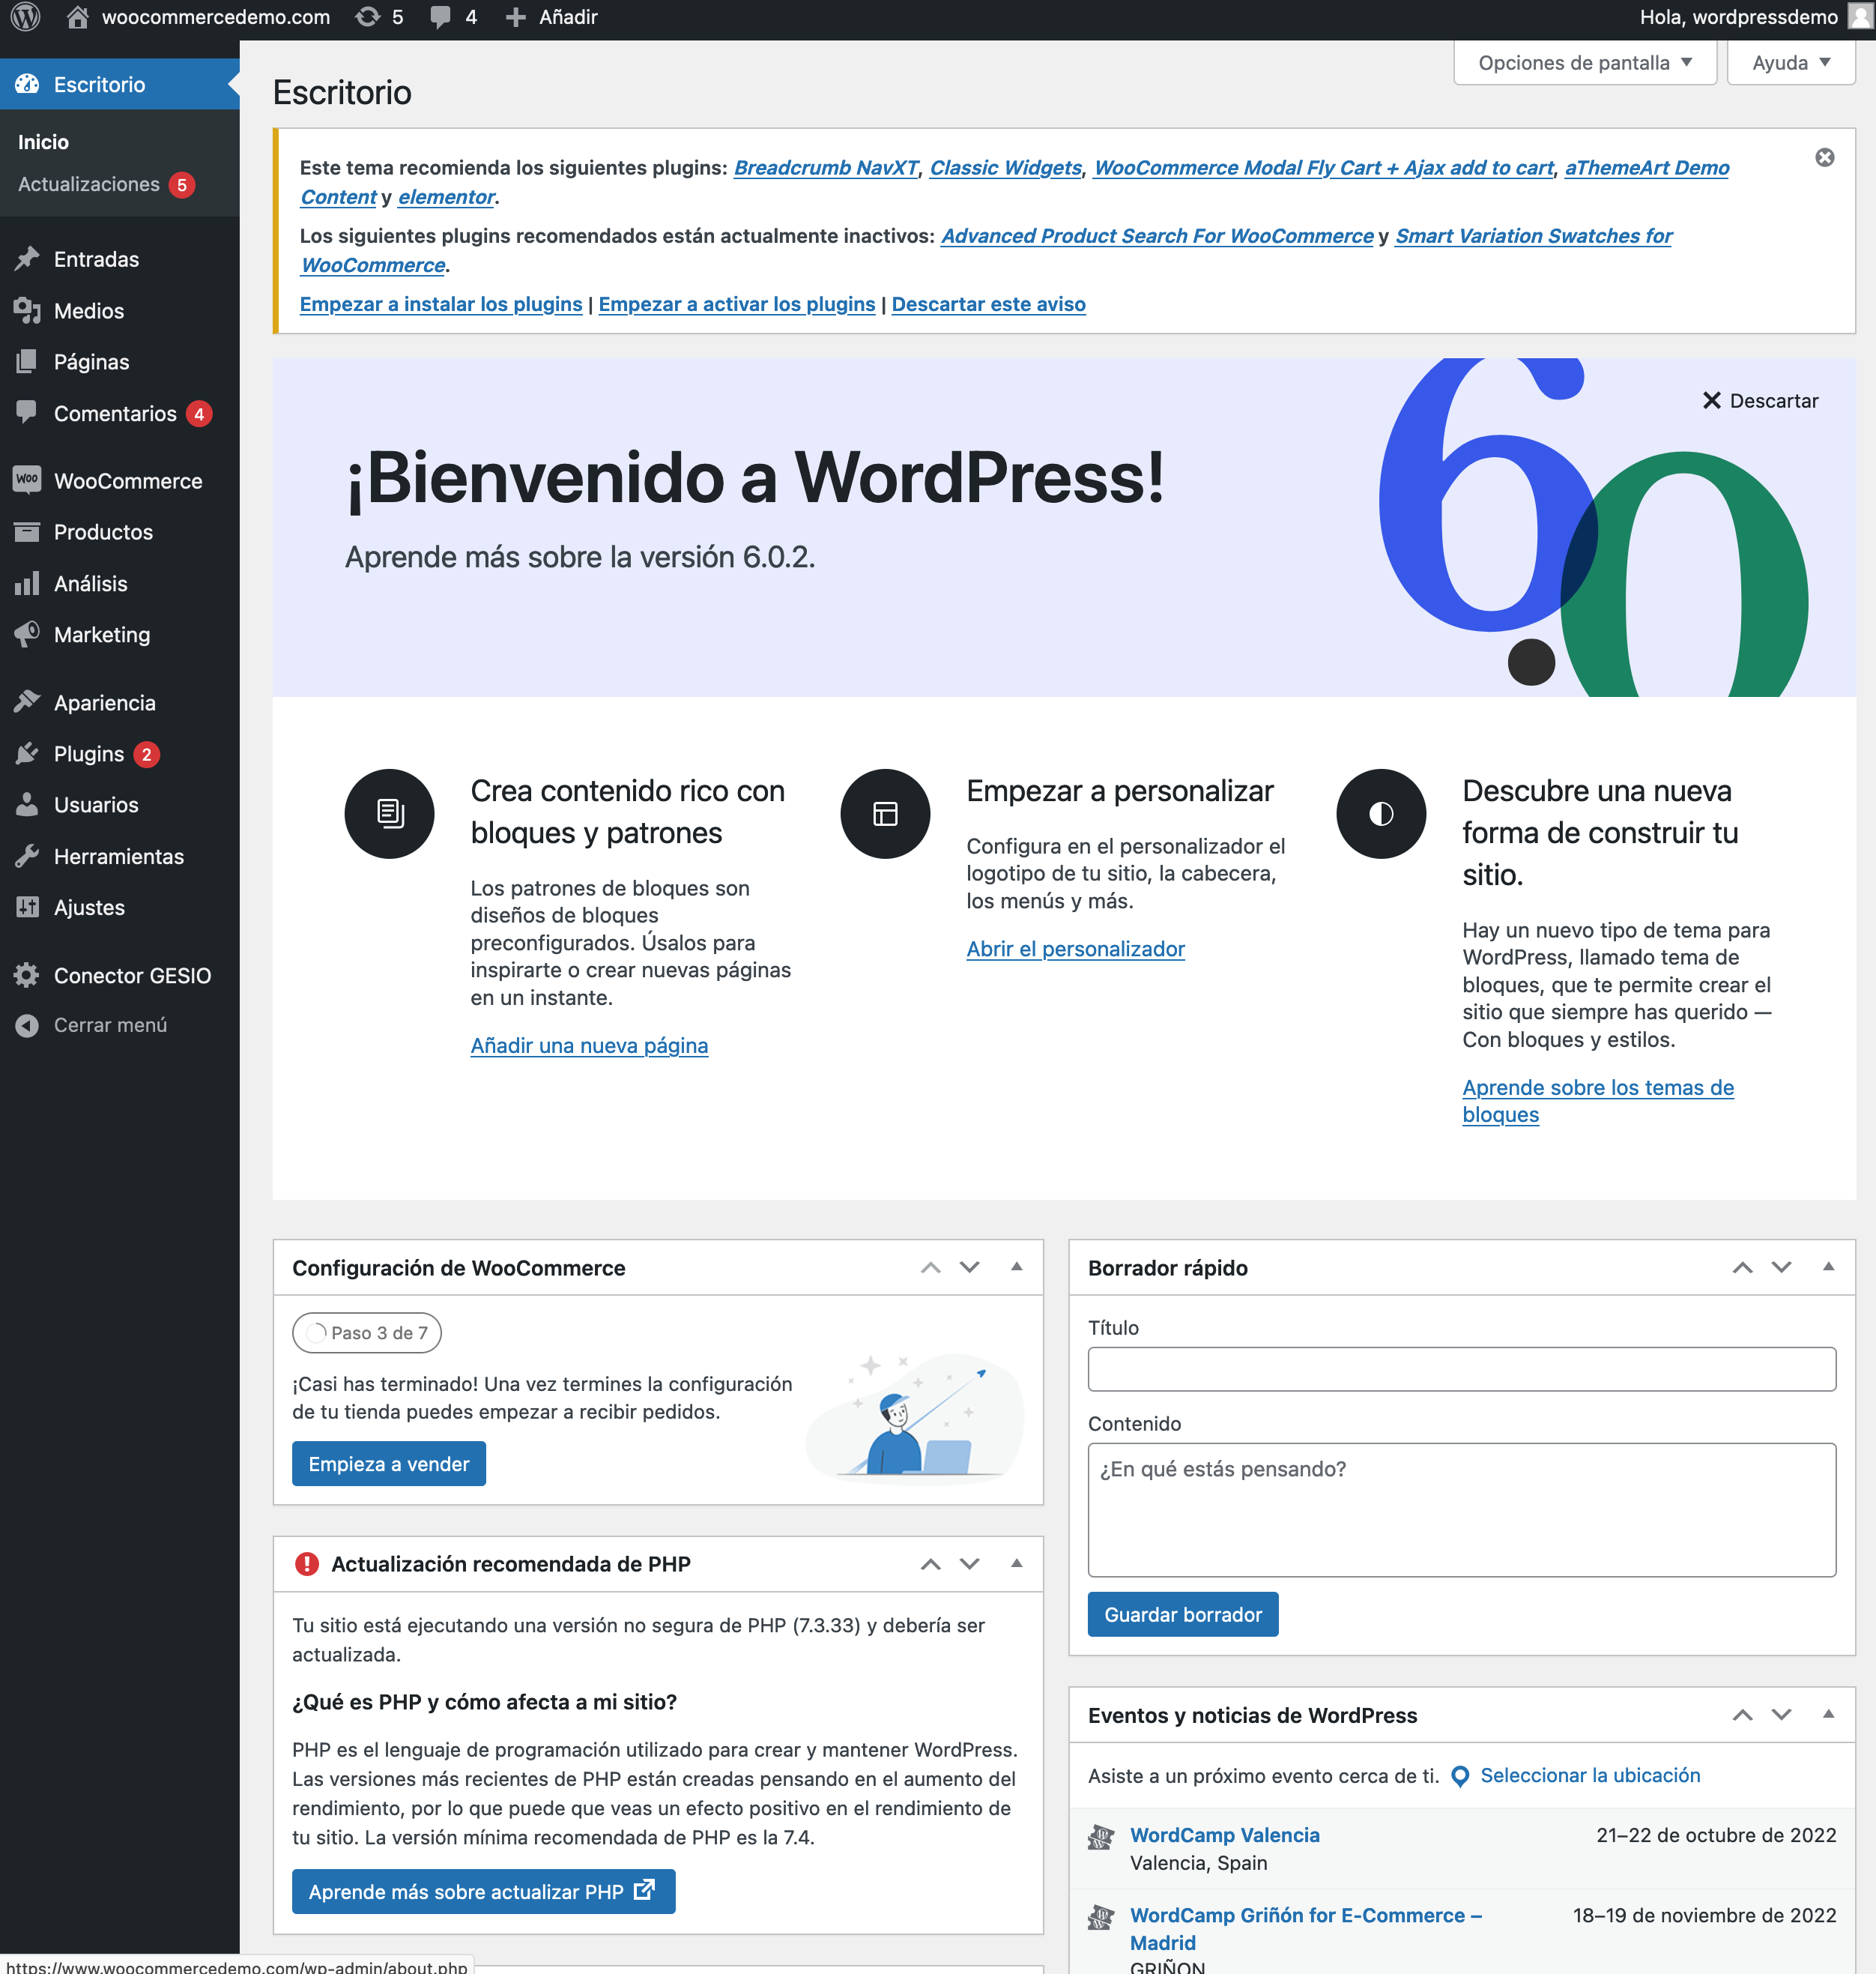Click the Ajustes settings sliders icon
1876x1974 pixels.
click(x=27, y=908)
